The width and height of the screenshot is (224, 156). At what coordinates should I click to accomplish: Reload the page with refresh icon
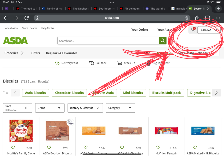tap(27, 18)
